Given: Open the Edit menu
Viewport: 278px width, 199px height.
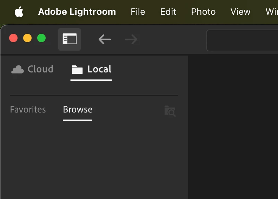Looking at the screenshot, I should [x=168, y=12].
